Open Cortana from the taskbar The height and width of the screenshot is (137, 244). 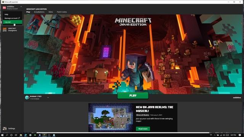tap(11, 135)
